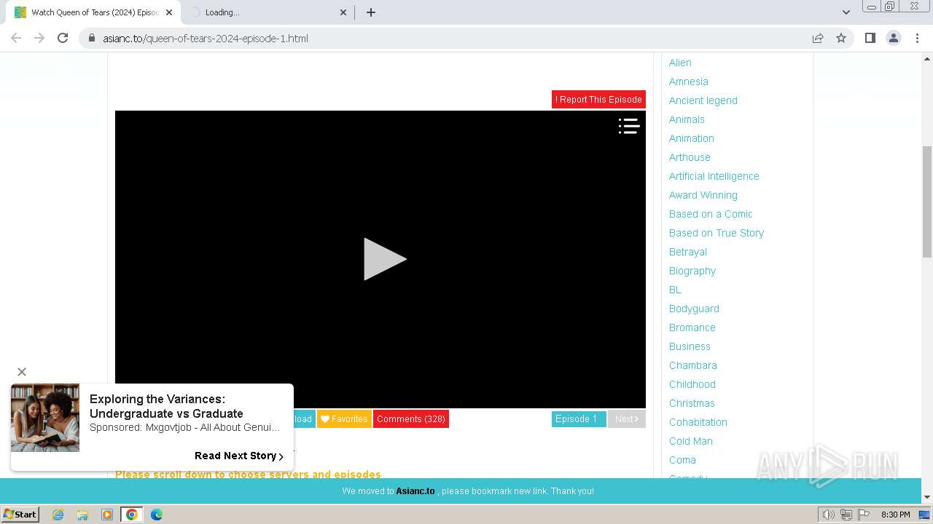Open the Chrome three-dot menu
The width and height of the screenshot is (933, 524).
[x=917, y=38]
